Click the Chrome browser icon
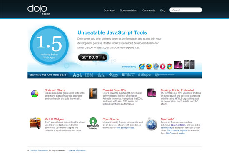The height and width of the screenshot is (155, 229). point(169,67)
